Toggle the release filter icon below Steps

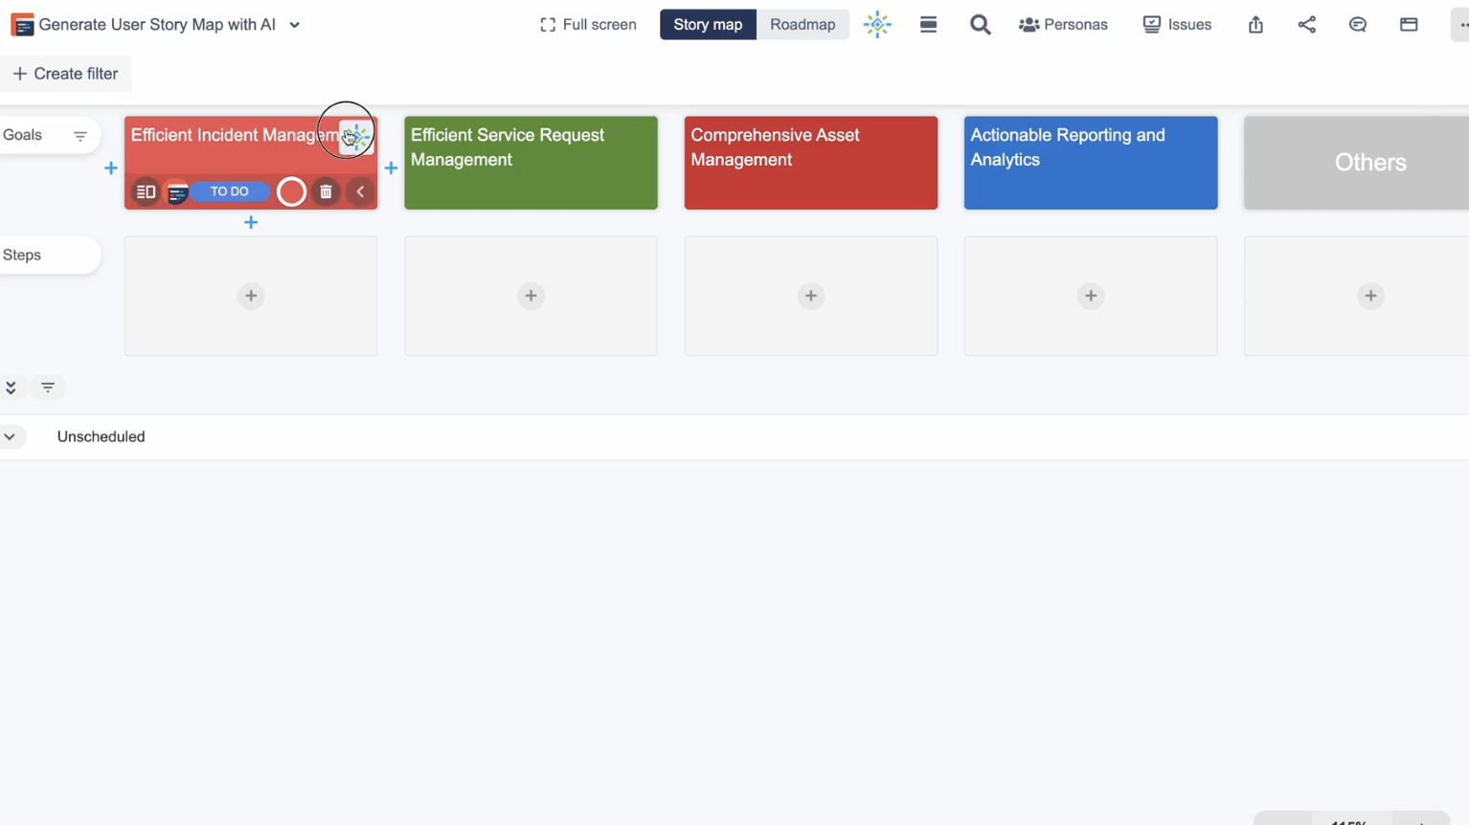click(x=48, y=388)
